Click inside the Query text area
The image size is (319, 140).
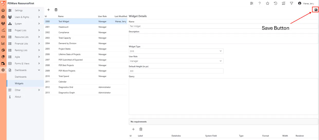[x=223, y=96]
